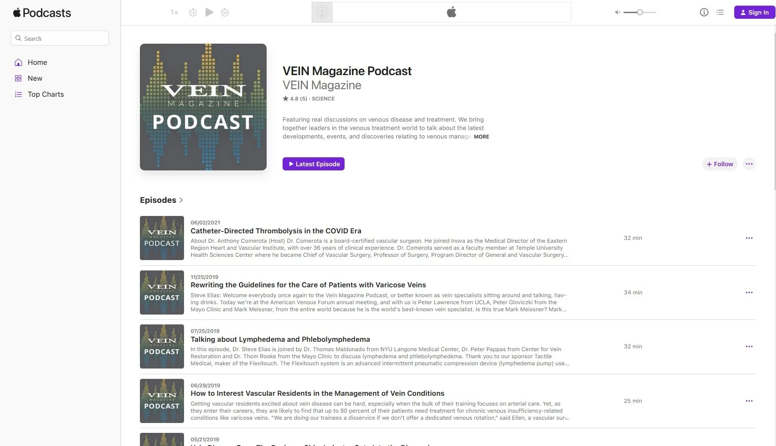Open Catheter-Directed Thrombolysis episode thumbnail

(x=162, y=238)
